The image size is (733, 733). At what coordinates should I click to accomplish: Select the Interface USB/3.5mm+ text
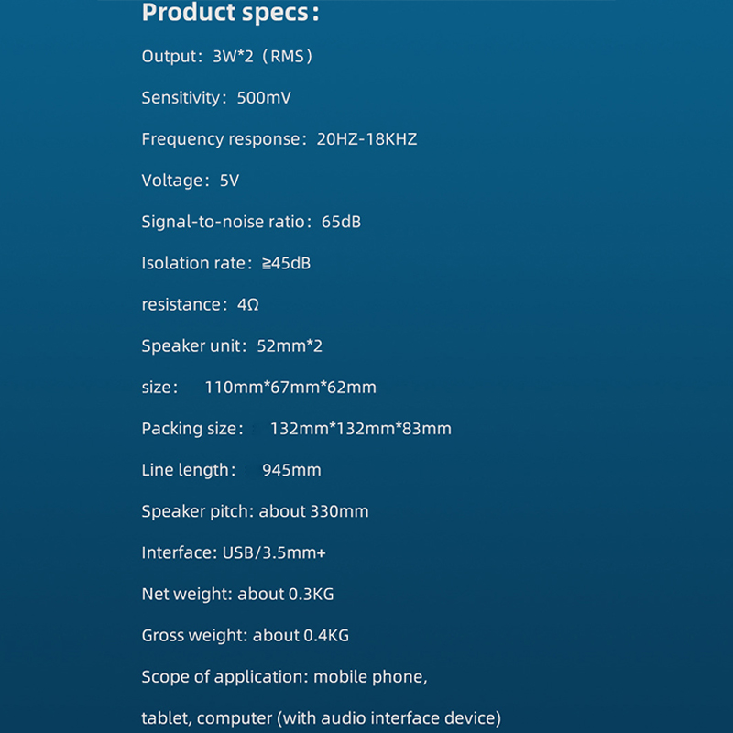click(x=234, y=552)
